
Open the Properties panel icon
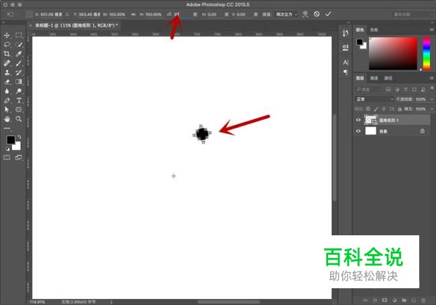[x=345, y=47]
